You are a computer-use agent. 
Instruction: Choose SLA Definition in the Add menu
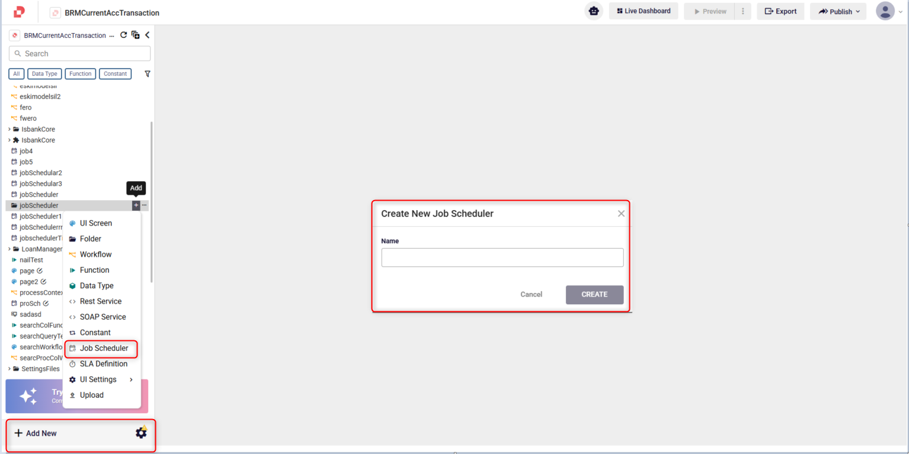103,363
